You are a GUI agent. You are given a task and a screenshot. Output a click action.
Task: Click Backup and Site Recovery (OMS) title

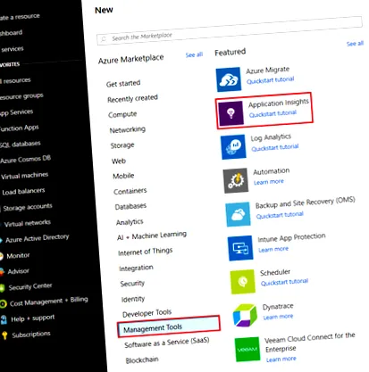pos(305,203)
